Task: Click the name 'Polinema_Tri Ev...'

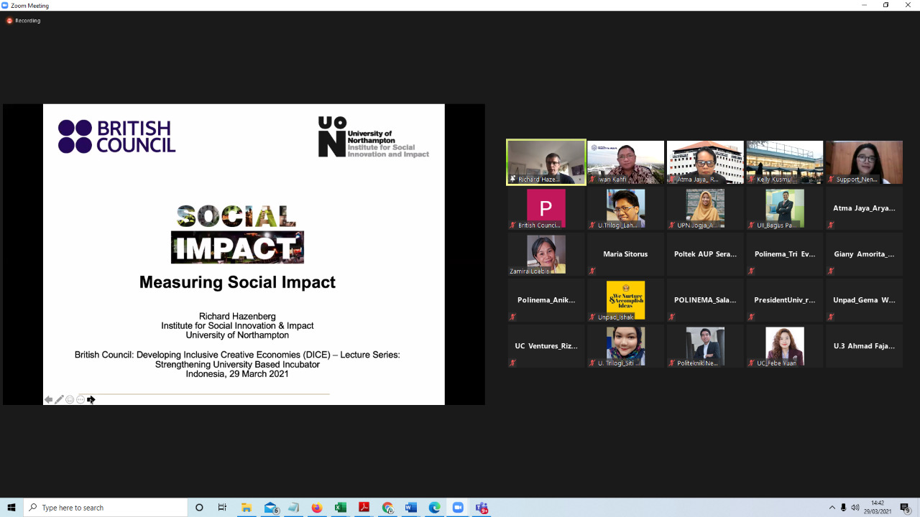Action: (x=785, y=254)
